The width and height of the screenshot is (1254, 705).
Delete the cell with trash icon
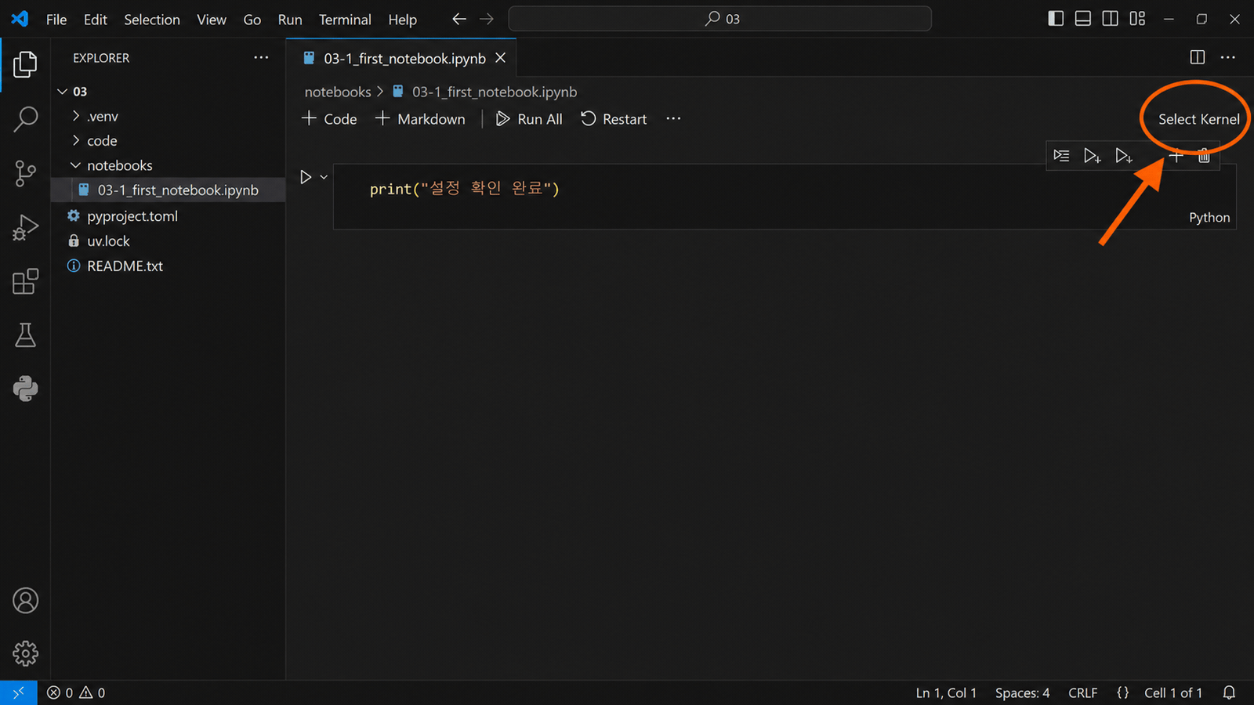click(x=1204, y=156)
